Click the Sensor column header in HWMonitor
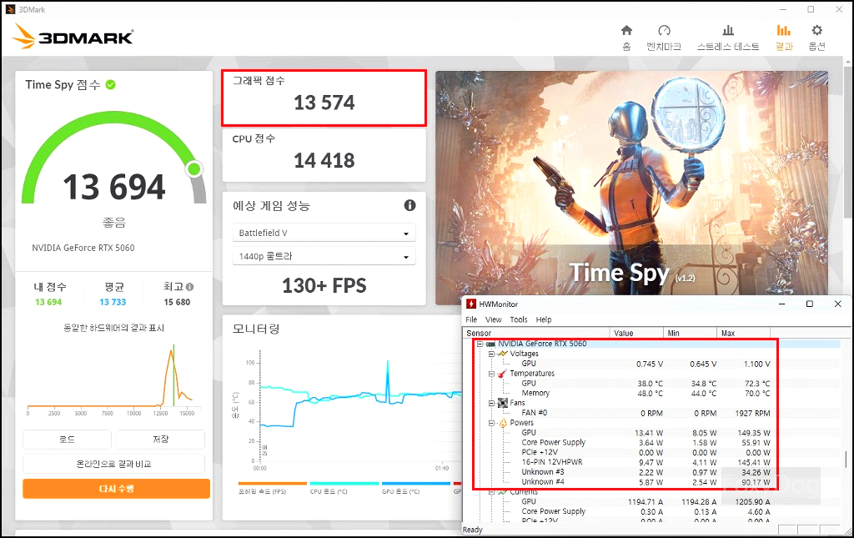The image size is (854, 538). tap(536, 334)
